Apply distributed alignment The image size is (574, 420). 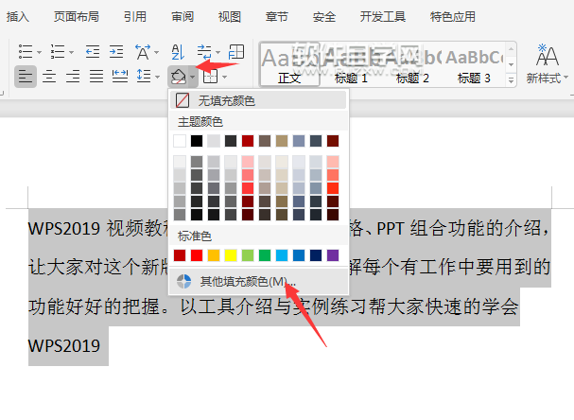120,77
